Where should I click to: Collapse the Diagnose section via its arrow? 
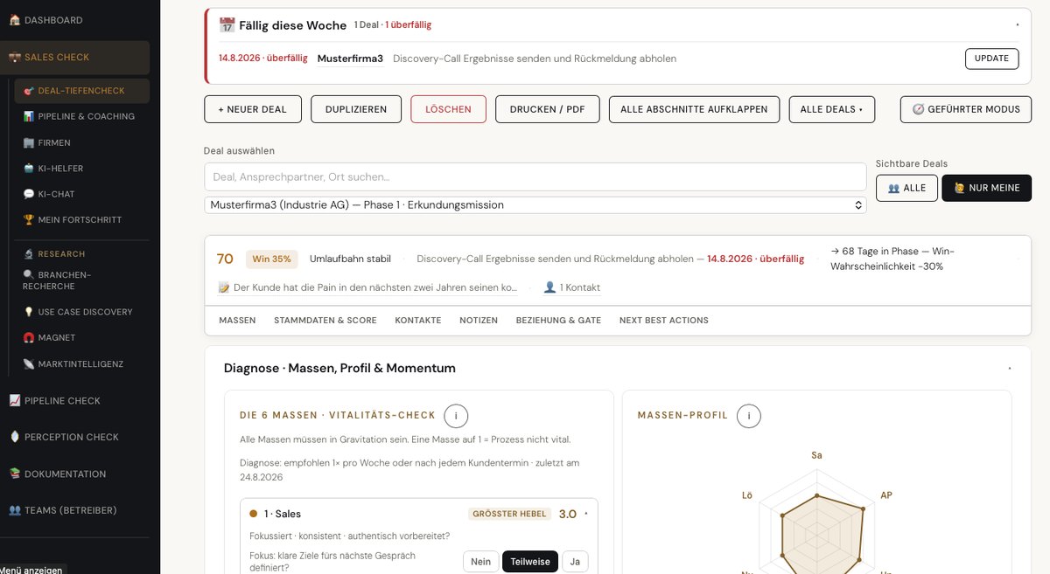click(1009, 369)
